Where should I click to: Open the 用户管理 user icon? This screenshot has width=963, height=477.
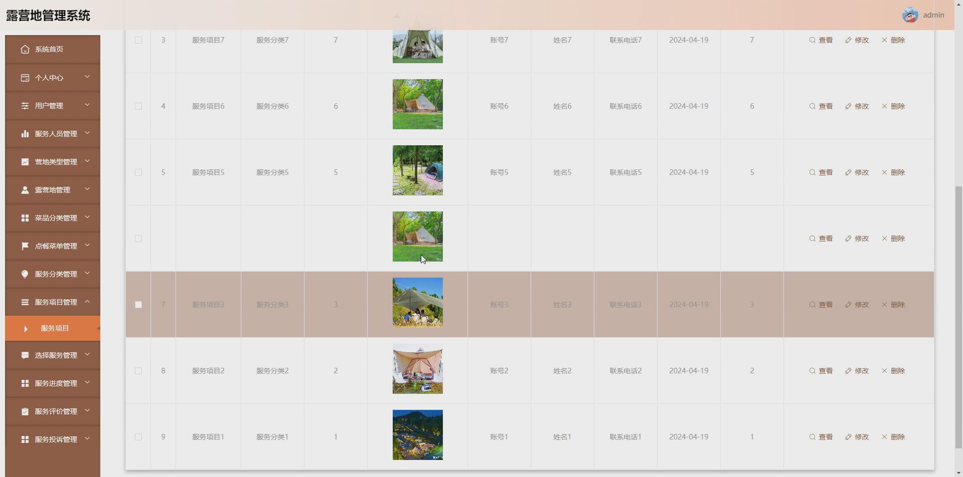25,105
